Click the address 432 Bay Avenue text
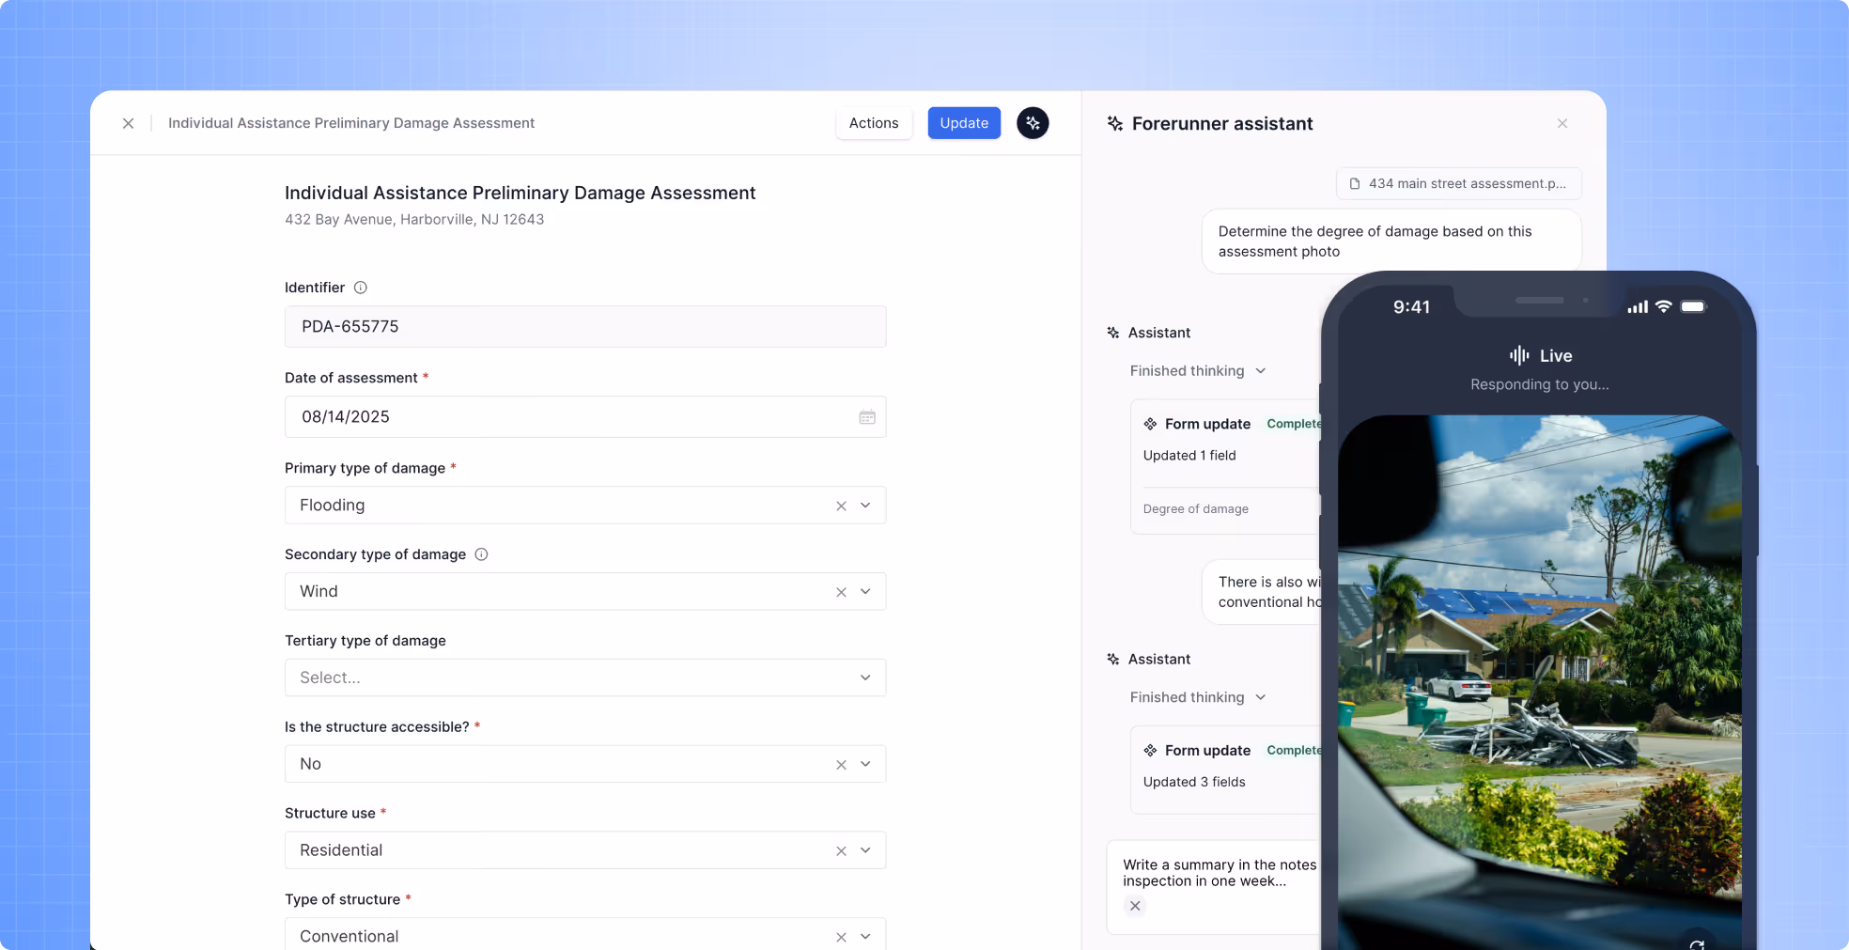Viewport: 1849px width, 950px height. click(x=414, y=219)
